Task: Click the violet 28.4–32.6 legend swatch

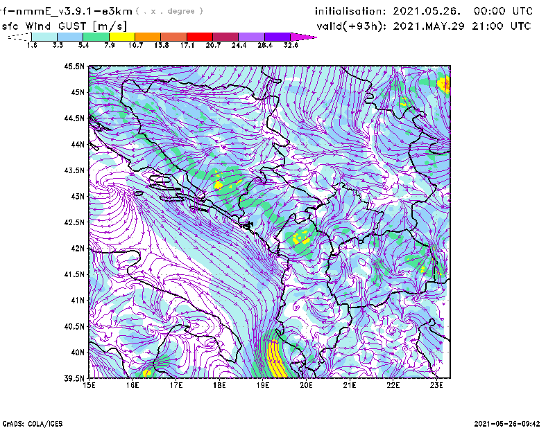Action: pyautogui.click(x=277, y=37)
